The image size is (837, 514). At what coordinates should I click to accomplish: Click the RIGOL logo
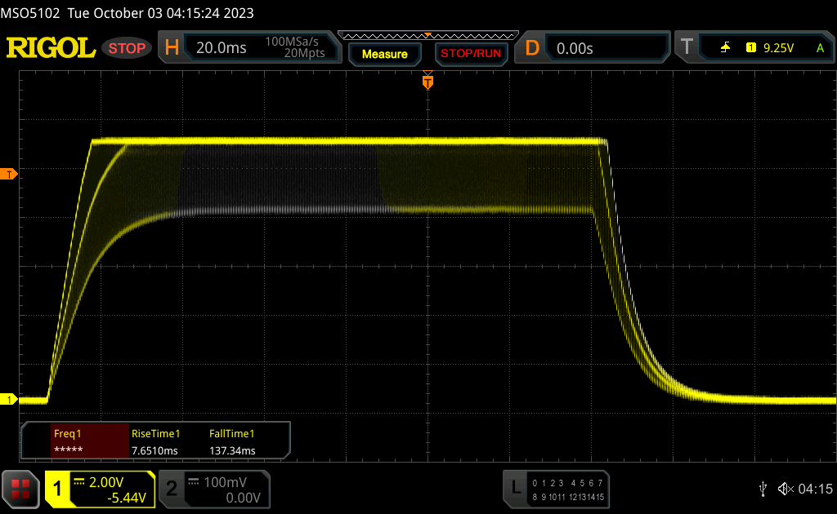point(51,48)
